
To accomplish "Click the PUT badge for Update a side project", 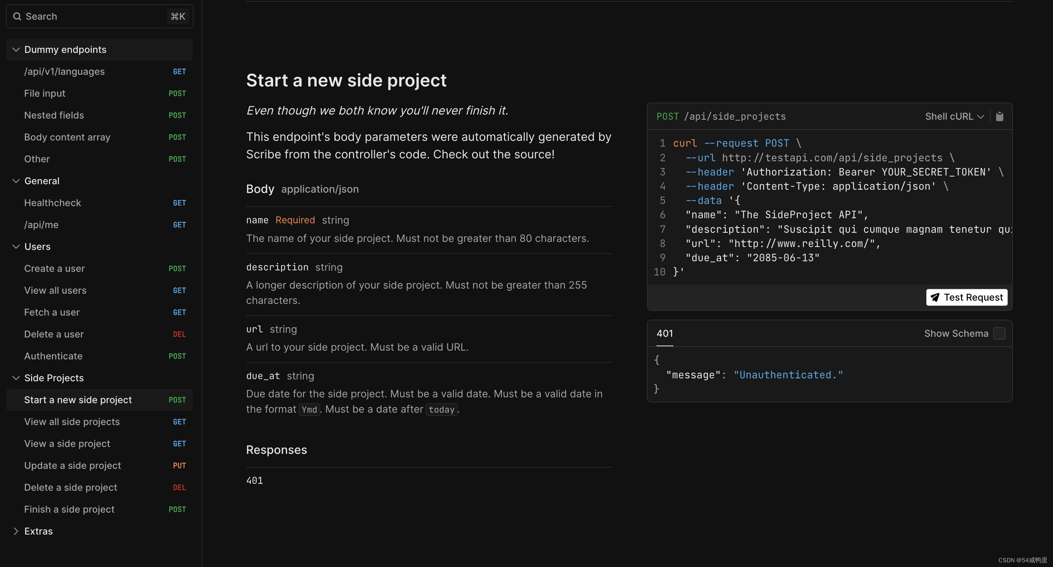I will (x=179, y=466).
